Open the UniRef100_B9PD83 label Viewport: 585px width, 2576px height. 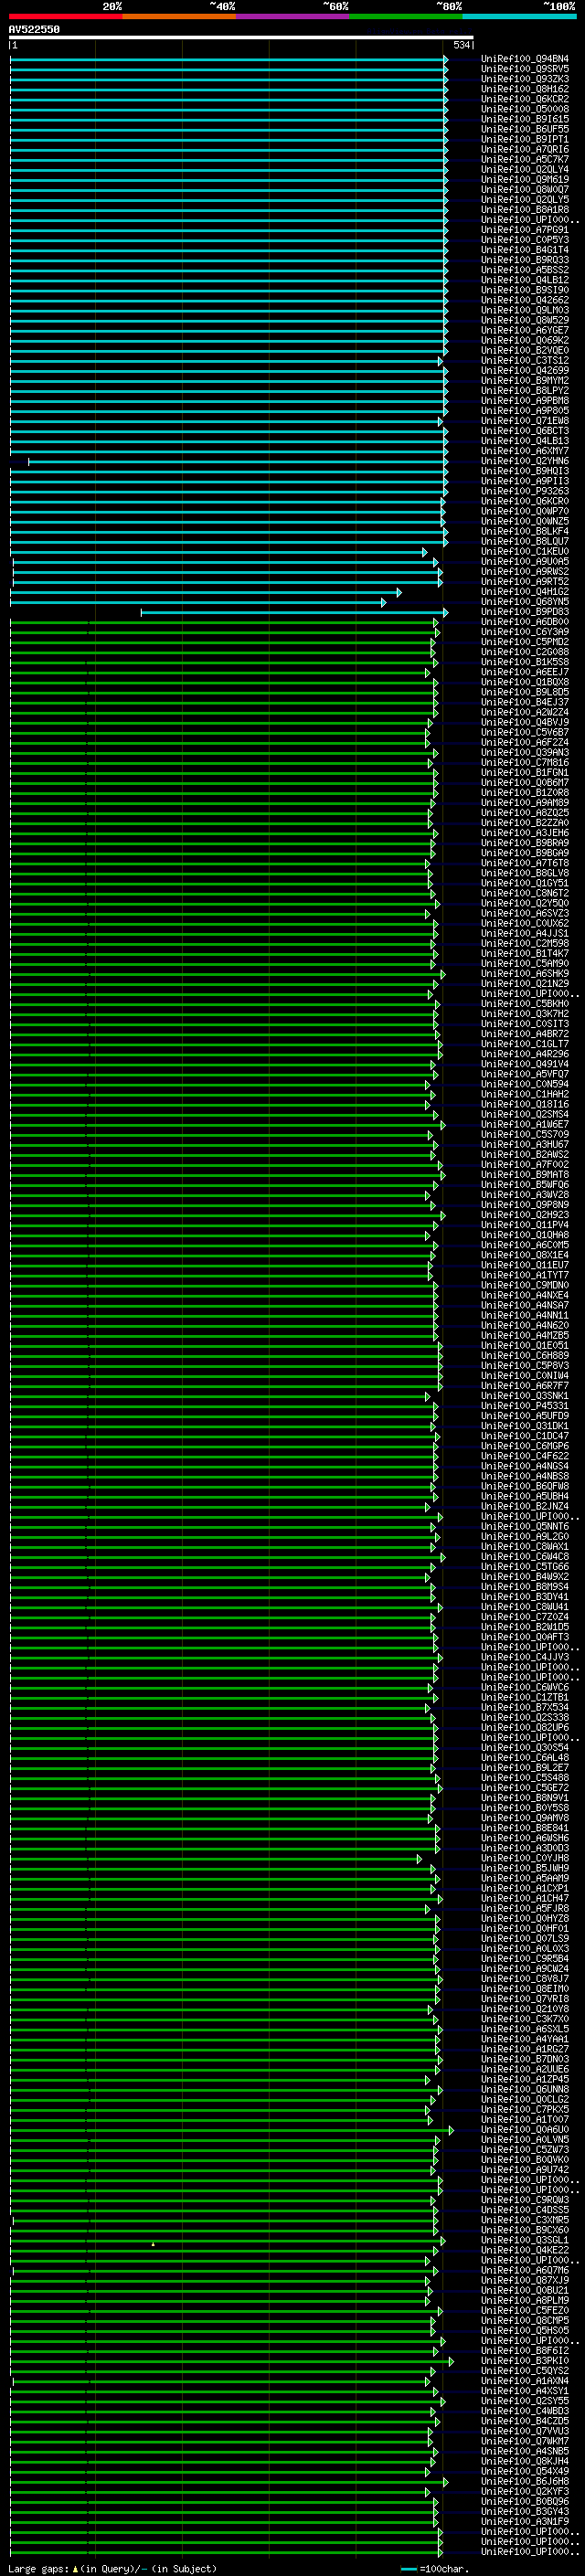tap(525, 612)
